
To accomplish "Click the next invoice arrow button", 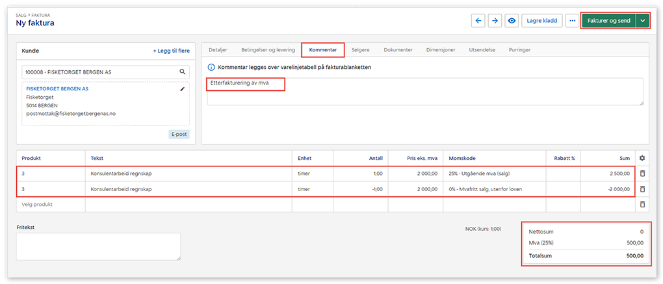I will [495, 21].
